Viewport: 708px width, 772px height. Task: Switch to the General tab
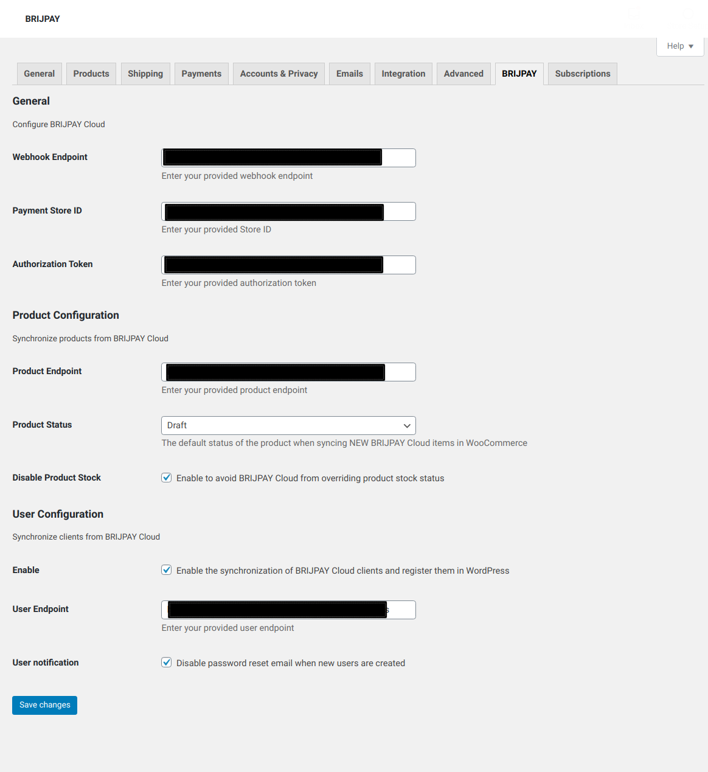pyautogui.click(x=40, y=74)
